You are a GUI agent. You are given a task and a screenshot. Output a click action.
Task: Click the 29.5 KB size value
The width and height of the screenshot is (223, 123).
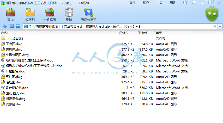pyautogui.click(x=129, y=71)
